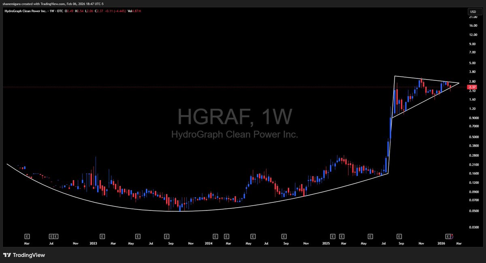Click the earnings E marker above Sep 2024

pyautogui.click(x=284, y=236)
